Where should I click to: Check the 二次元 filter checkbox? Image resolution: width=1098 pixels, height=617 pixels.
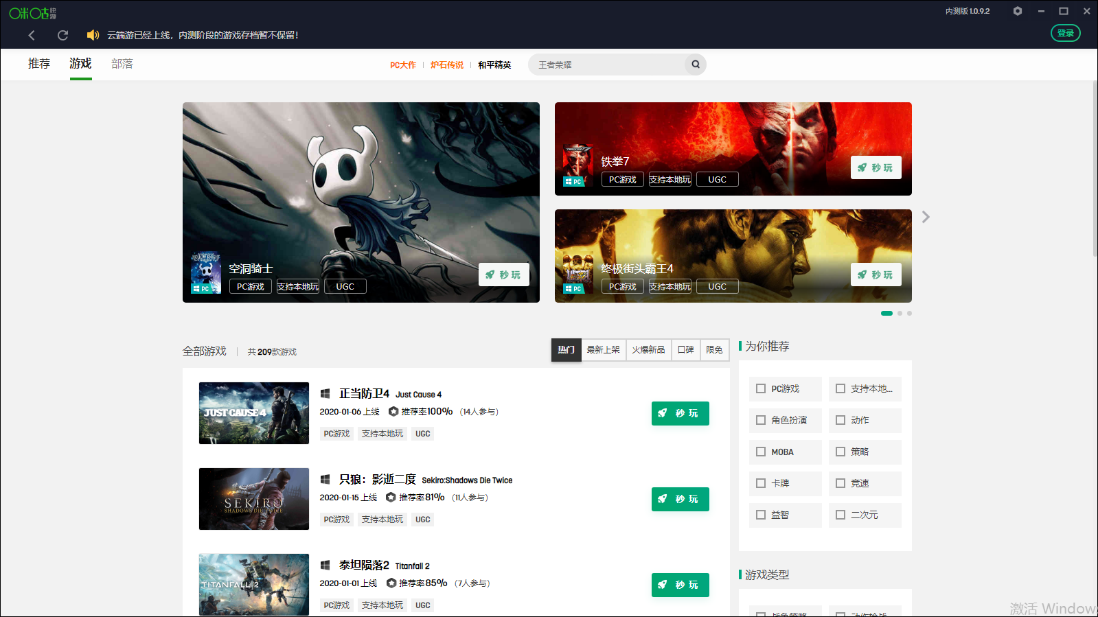point(840,515)
